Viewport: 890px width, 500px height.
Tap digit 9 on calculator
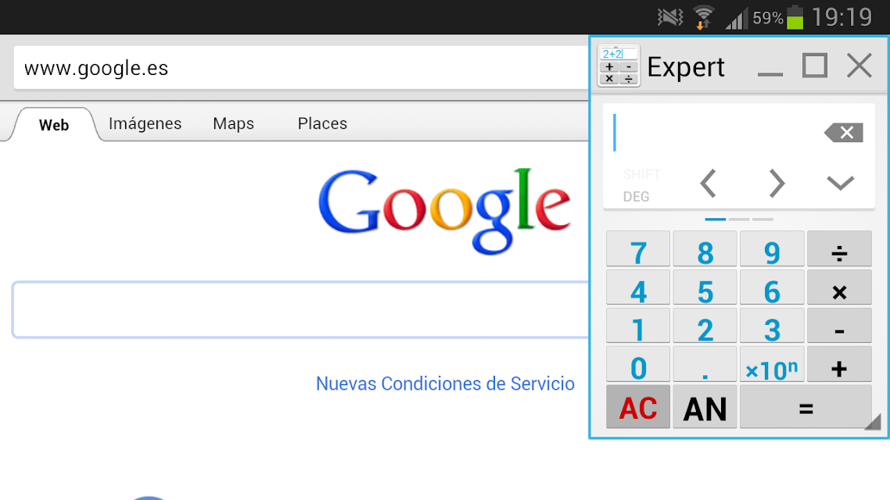tap(772, 249)
